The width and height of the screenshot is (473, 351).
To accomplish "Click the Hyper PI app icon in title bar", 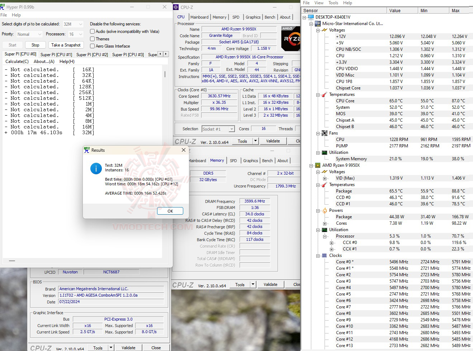I will point(3,7).
